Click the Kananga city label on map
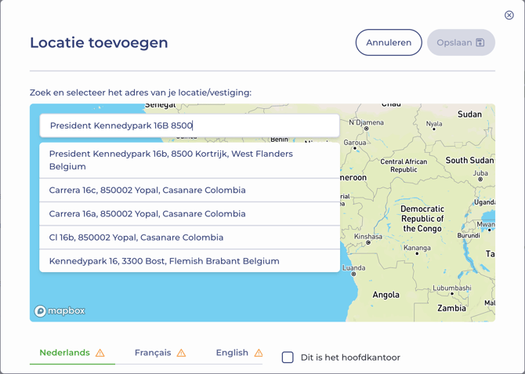525x374 pixels. 417,248
